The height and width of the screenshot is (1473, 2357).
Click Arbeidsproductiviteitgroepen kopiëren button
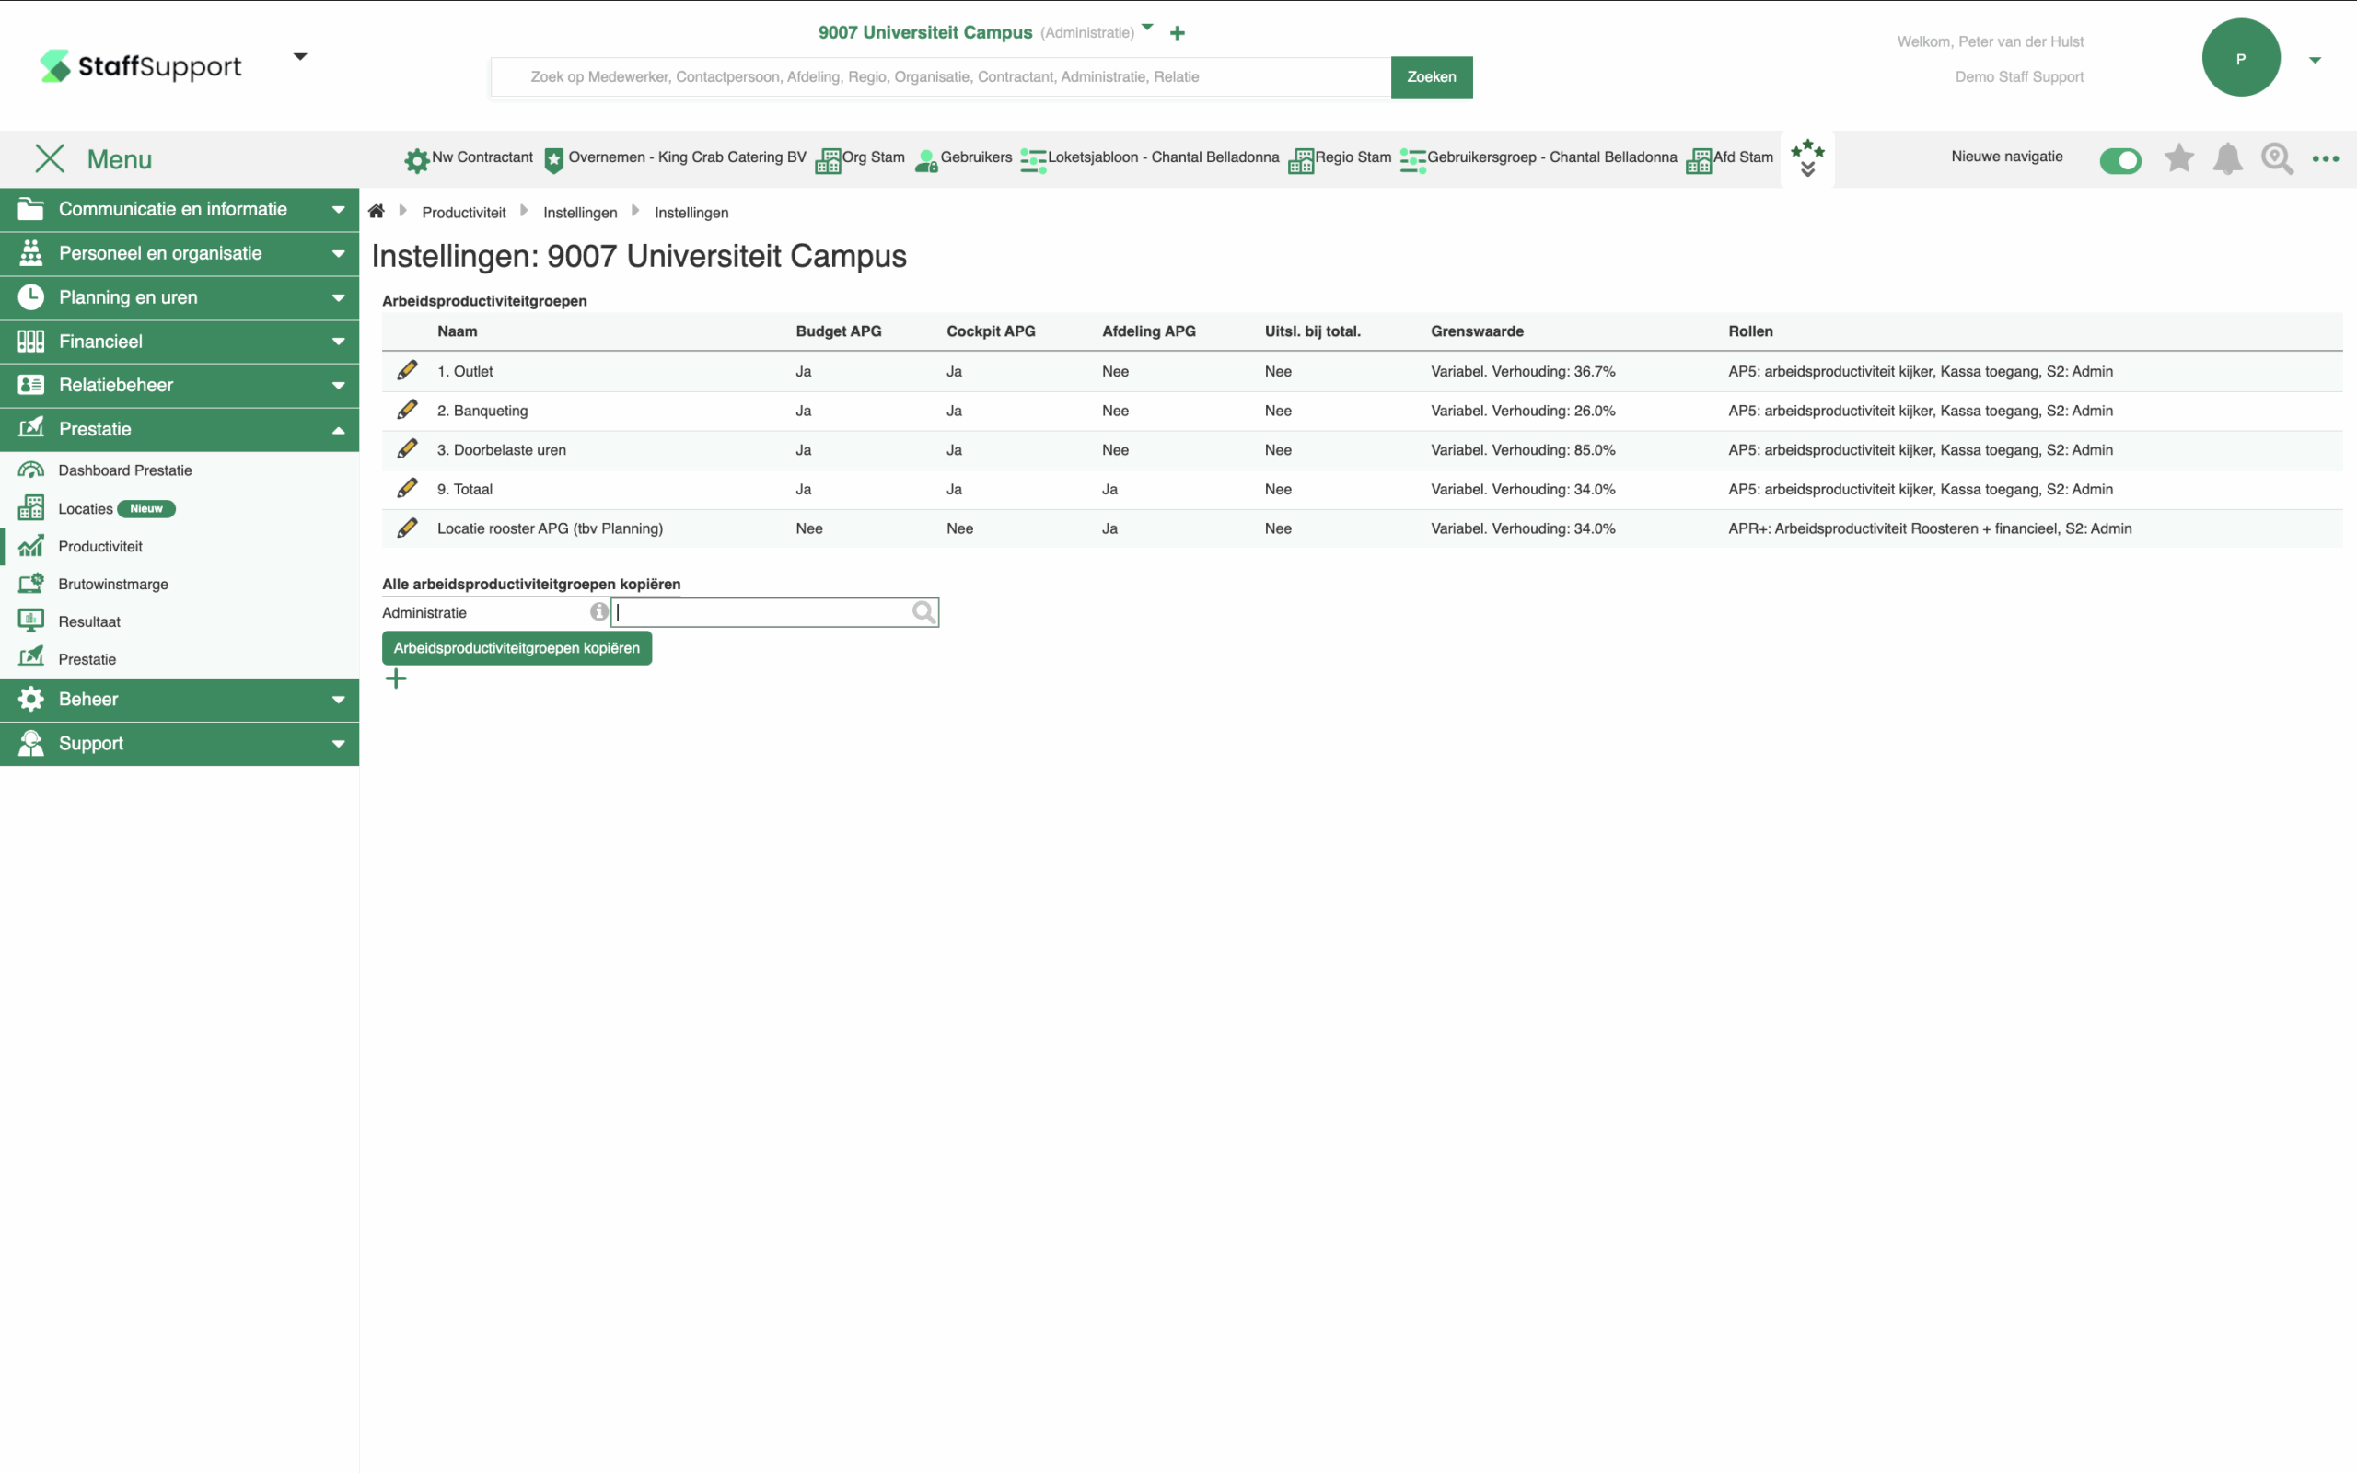coord(517,648)
